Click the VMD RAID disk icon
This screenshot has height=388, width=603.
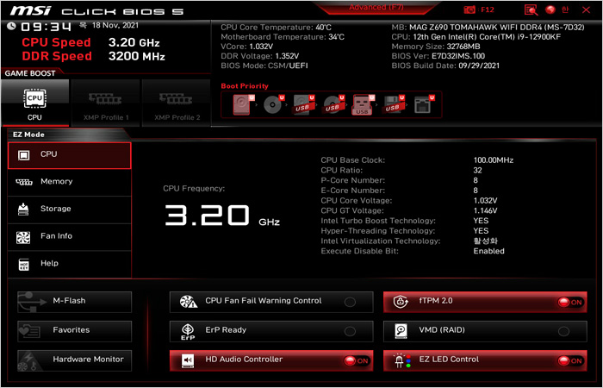(x=401, y=331)
